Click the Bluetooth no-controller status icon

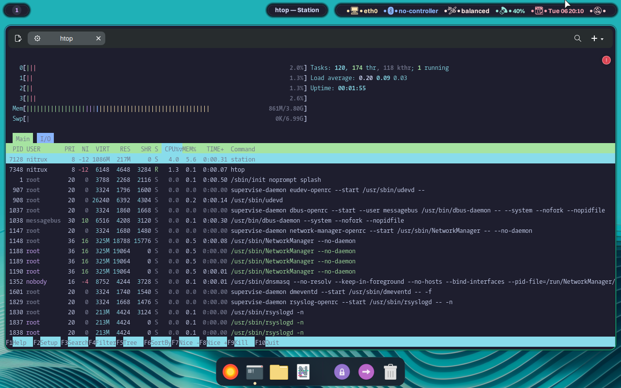[391, 11]
